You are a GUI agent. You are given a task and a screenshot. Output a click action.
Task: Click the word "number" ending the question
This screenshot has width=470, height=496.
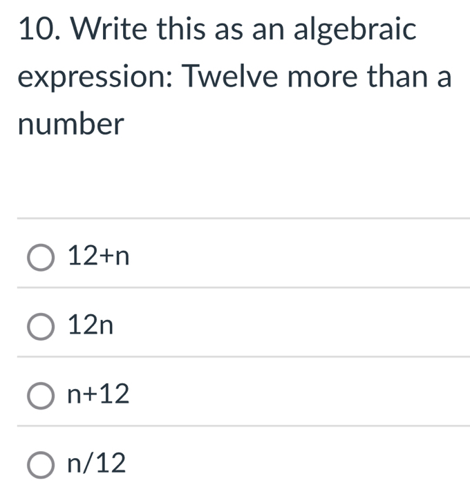pyautogui.click(x=71, y=124)
